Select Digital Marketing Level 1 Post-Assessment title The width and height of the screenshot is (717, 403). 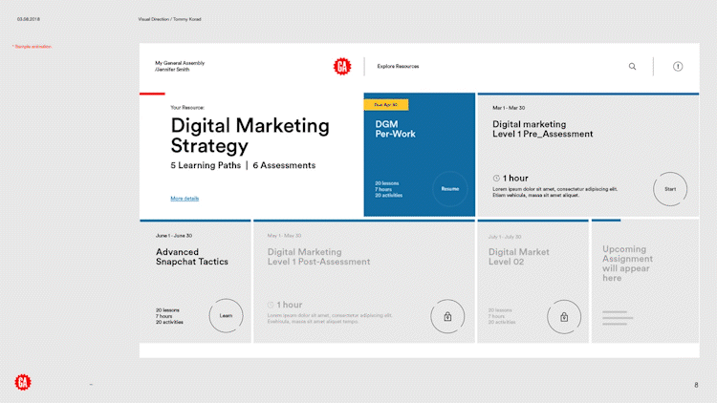point(318,257)
